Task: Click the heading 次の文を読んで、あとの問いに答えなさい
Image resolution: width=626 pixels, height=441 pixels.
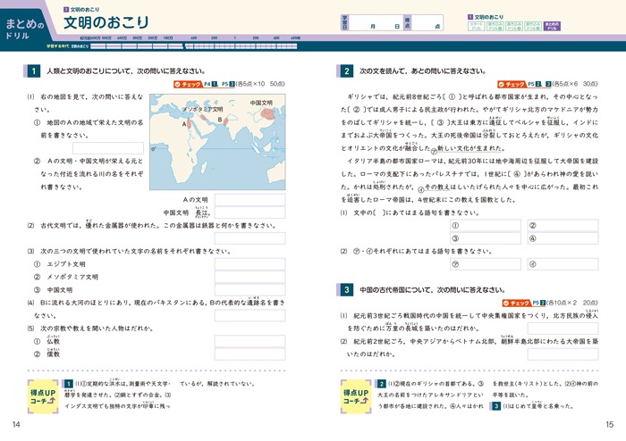Action: [423, 71]
